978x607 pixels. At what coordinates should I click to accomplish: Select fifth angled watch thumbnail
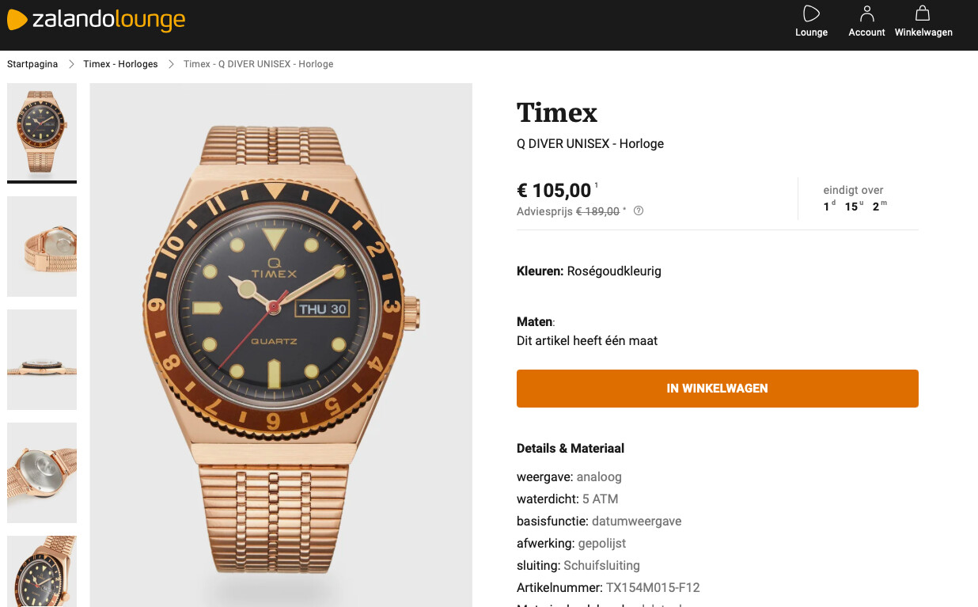click(42, 571)
